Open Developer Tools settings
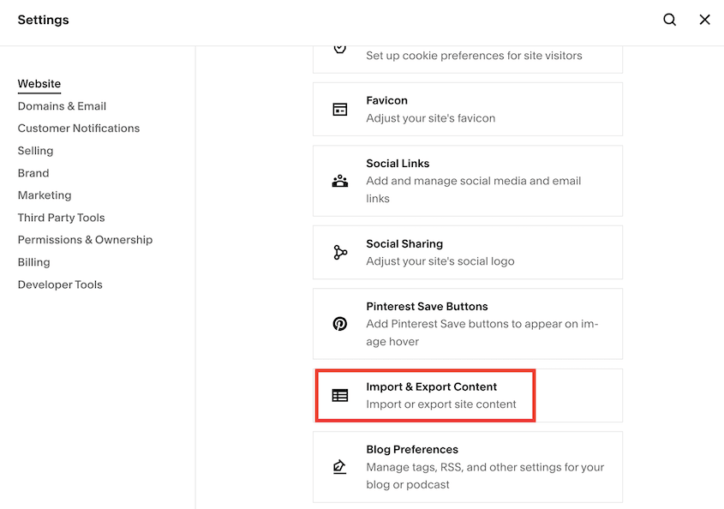 [59, 284]
